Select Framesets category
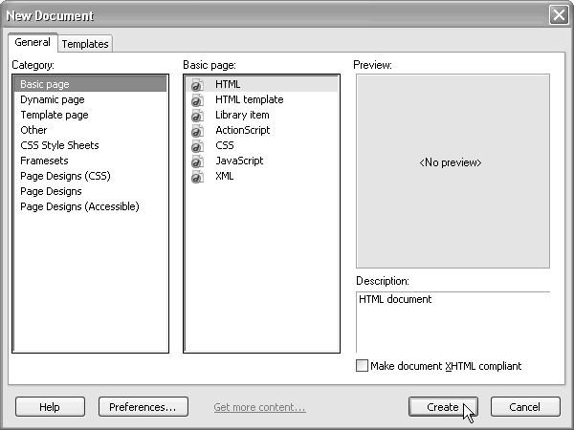The height and width of the screenshot is (430, 574). pyautogui.click(x=90, y=161)
